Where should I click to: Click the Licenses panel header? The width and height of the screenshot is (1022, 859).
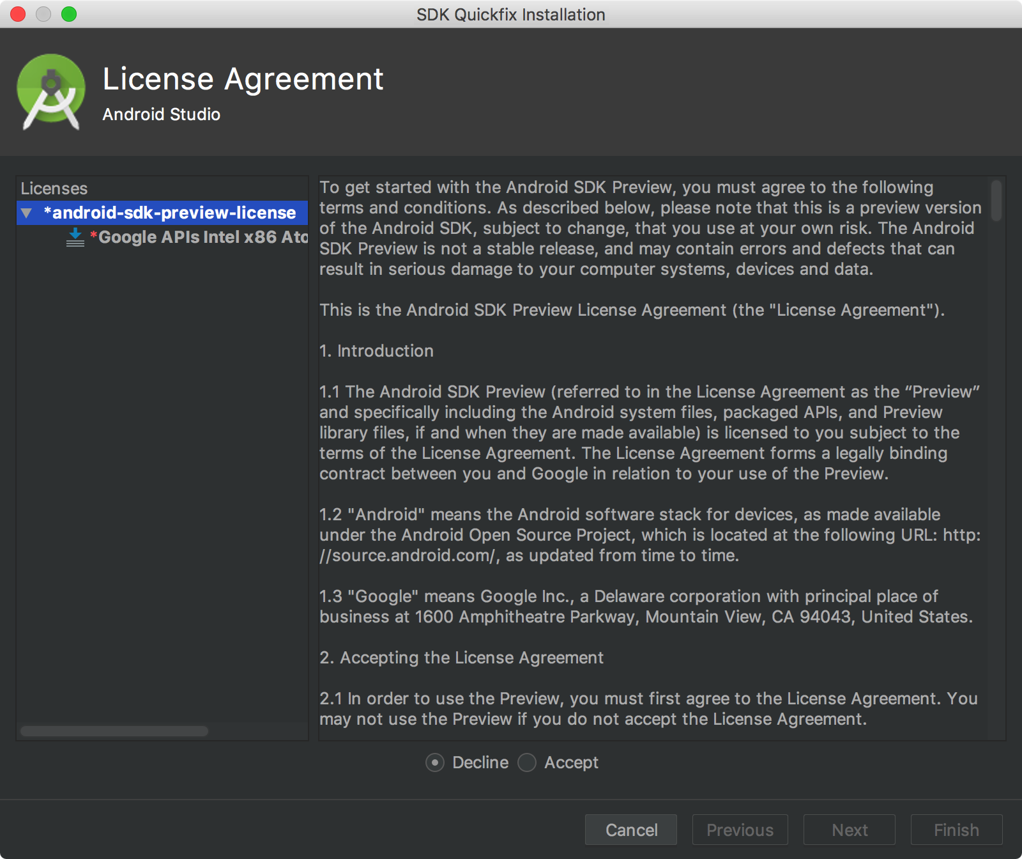pyautogui.click(x=54, y=189)
